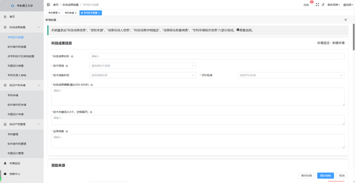355x183 pixels.
Task: Click help icon beside 技术领域 label
Action: [68, 66]
